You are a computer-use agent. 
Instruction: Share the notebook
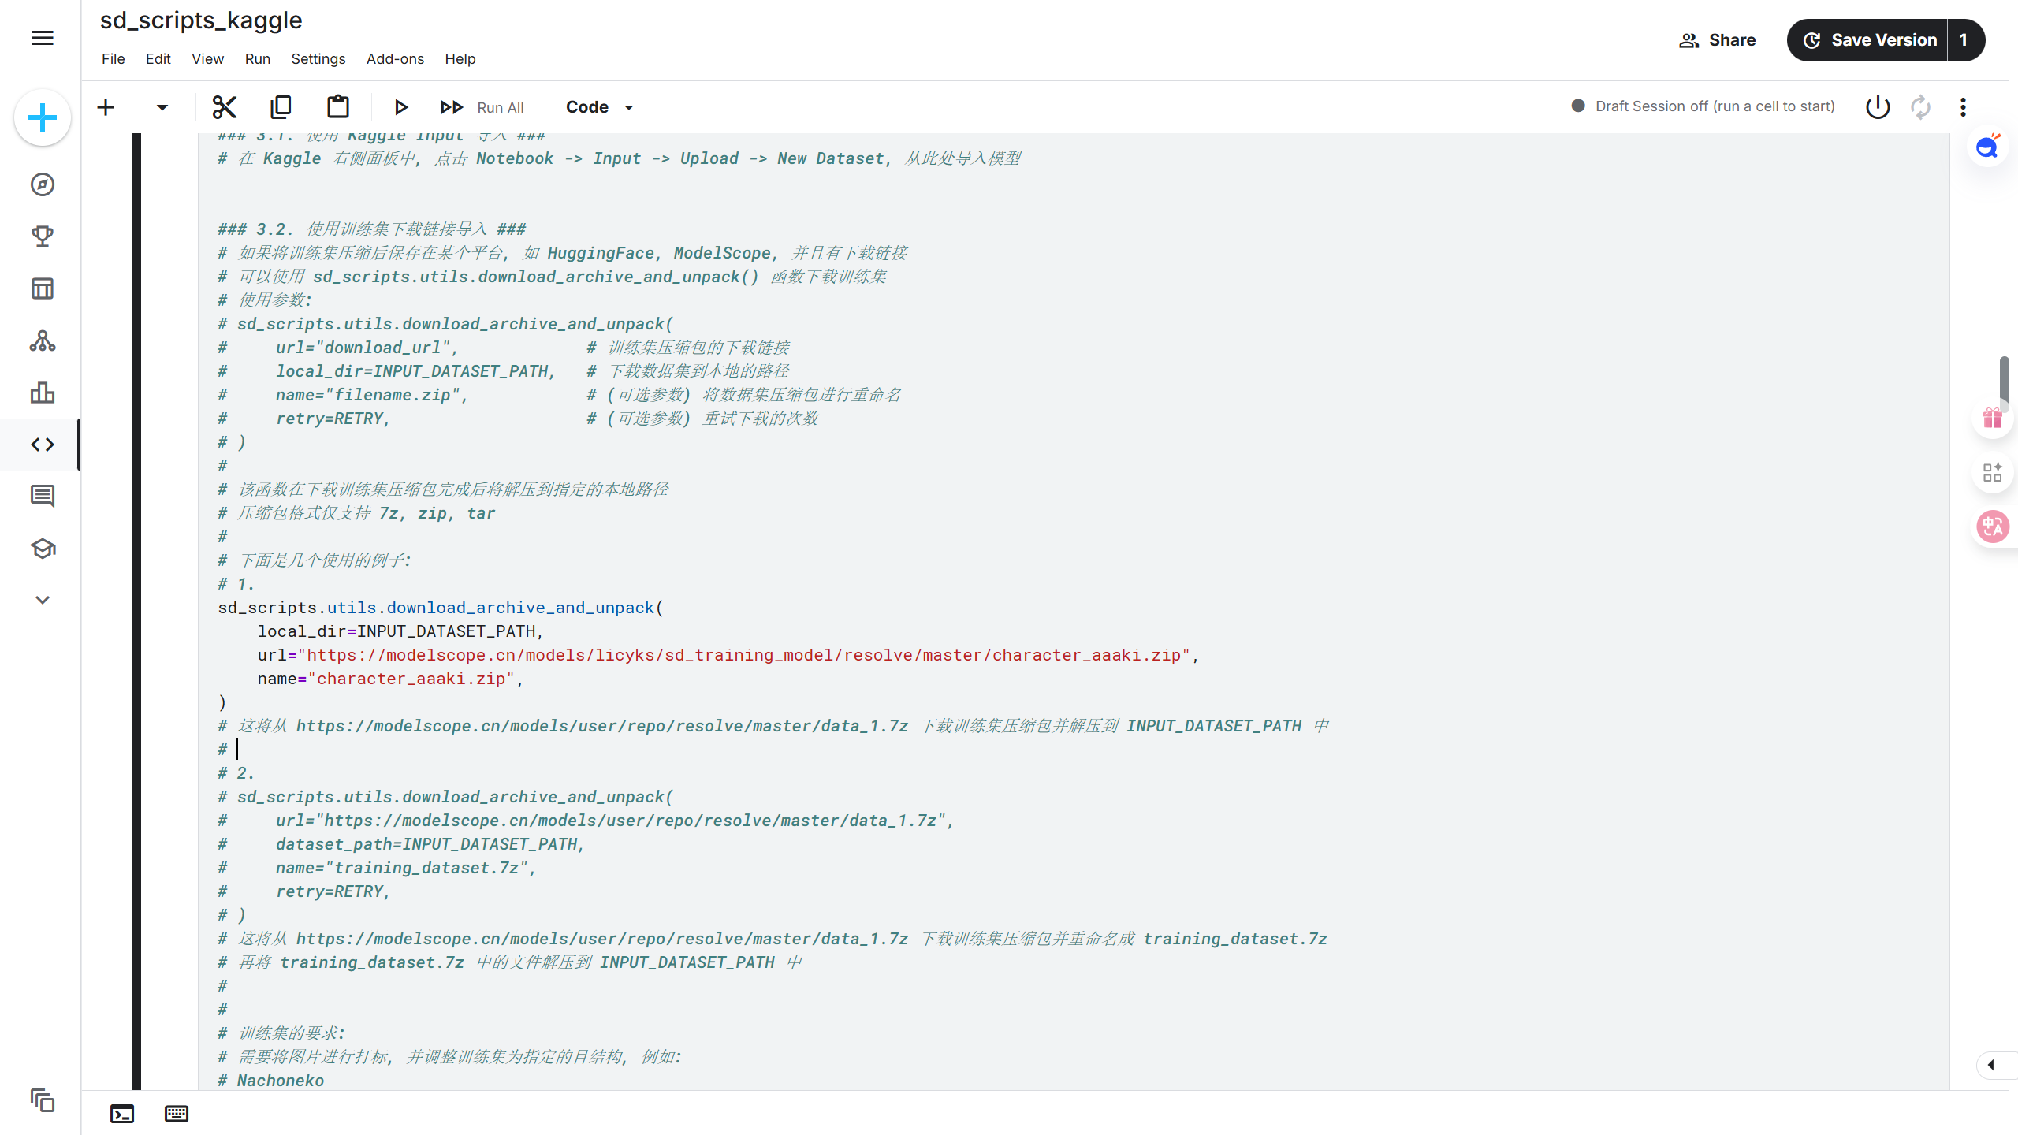coord(1718,39)
